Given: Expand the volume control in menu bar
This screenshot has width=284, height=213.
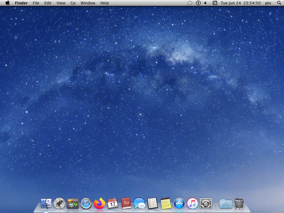Looking at the screenshot, I should coord(206,3).
